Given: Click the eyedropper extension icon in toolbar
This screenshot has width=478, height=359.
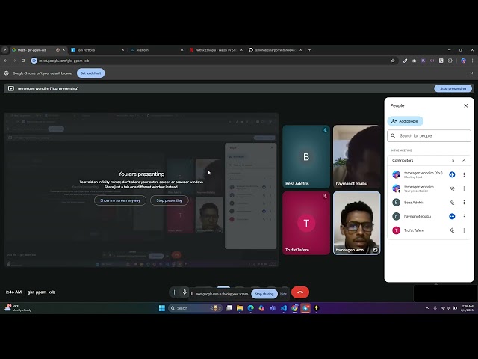Looking at the screenshot, I should [405, 61].
